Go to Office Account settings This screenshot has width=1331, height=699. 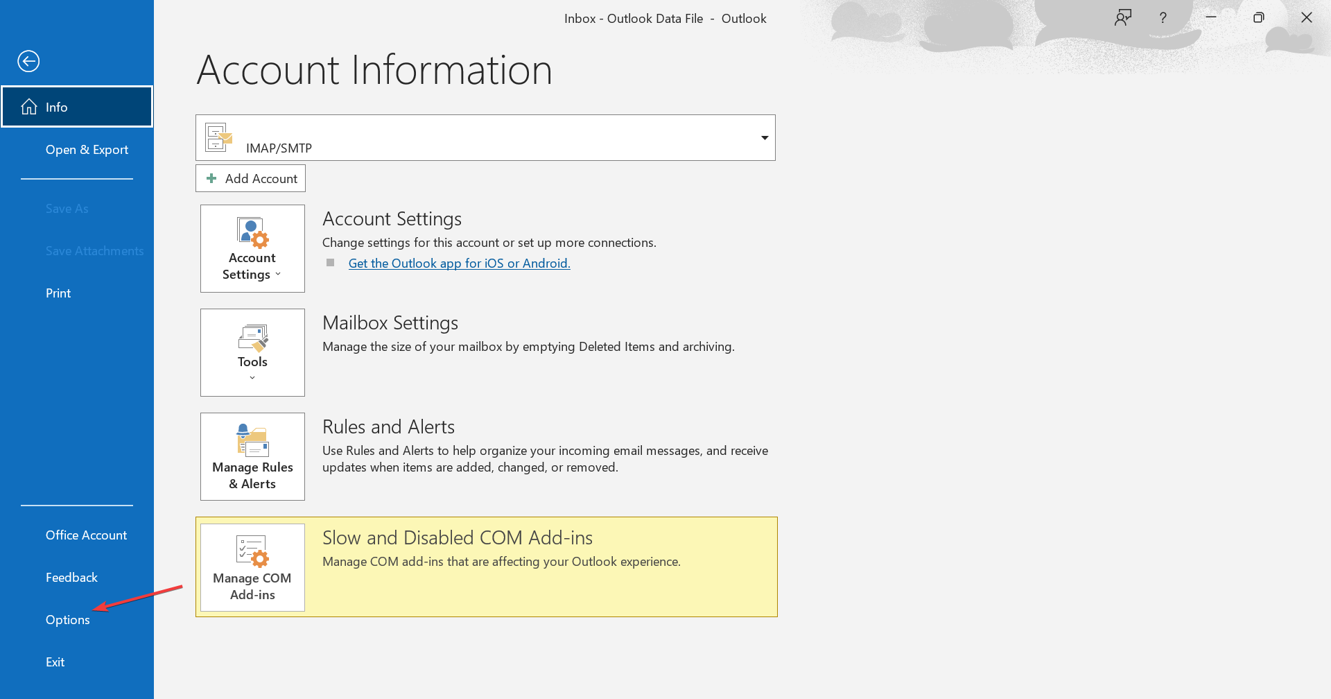(x=86, y=535)
